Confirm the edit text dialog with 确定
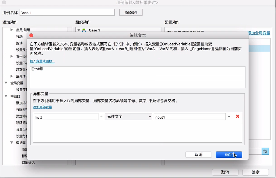 [229, 154]
